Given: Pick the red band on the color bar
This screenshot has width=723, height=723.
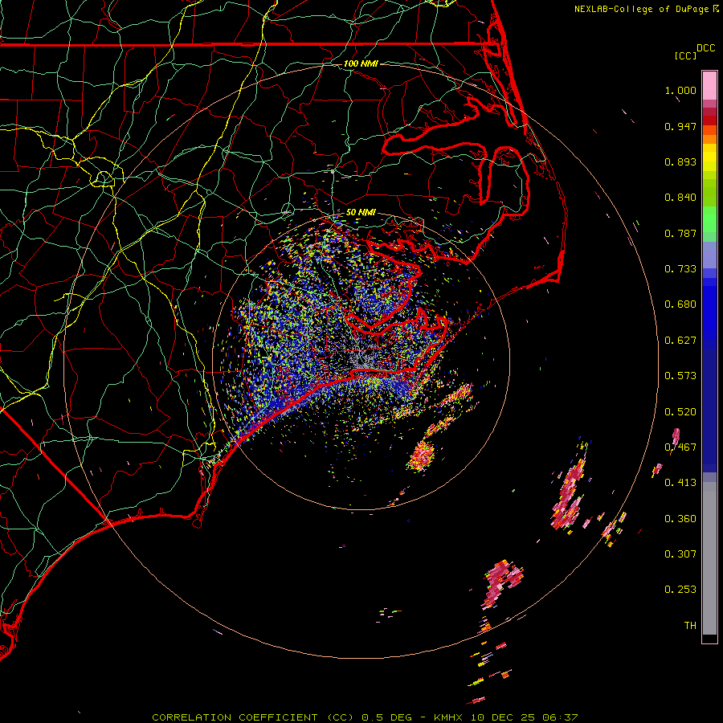Looking at the screenshot, I should click(709, 120).
